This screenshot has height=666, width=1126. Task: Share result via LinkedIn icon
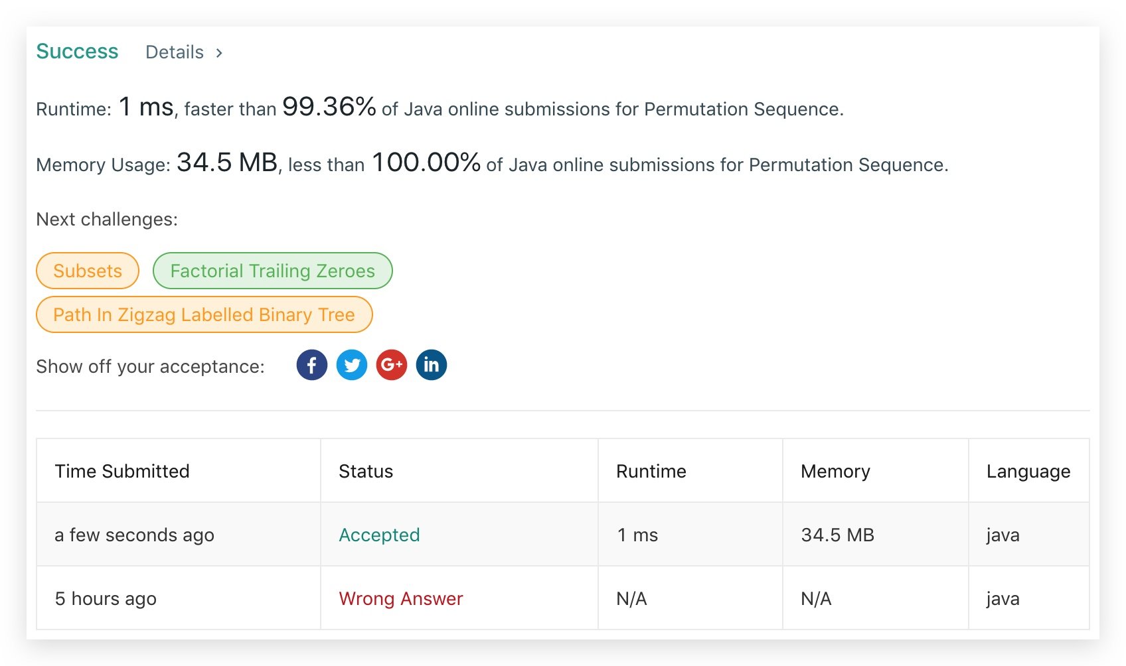click(x=432, y=365)
